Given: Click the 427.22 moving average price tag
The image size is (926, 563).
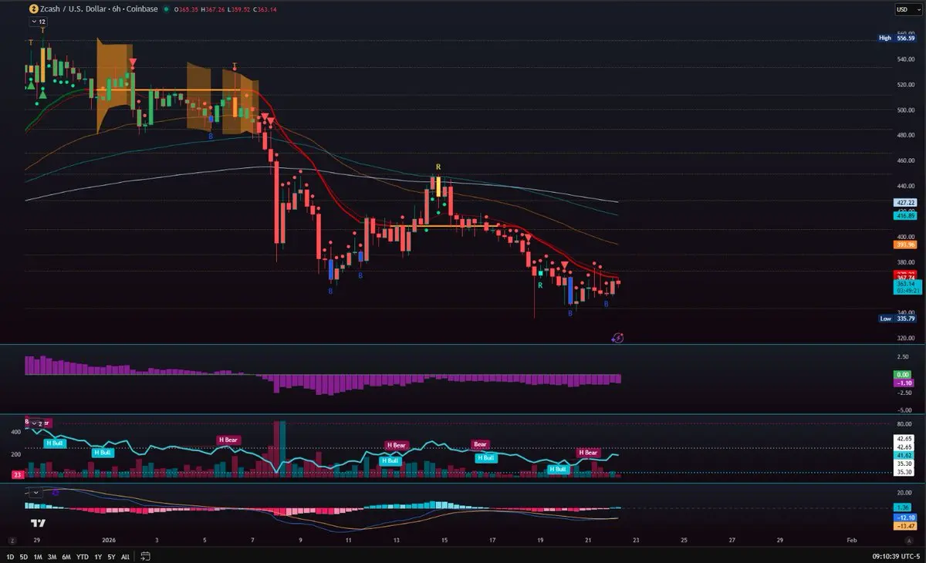Looking at the screenshot, I should (904, 202).
